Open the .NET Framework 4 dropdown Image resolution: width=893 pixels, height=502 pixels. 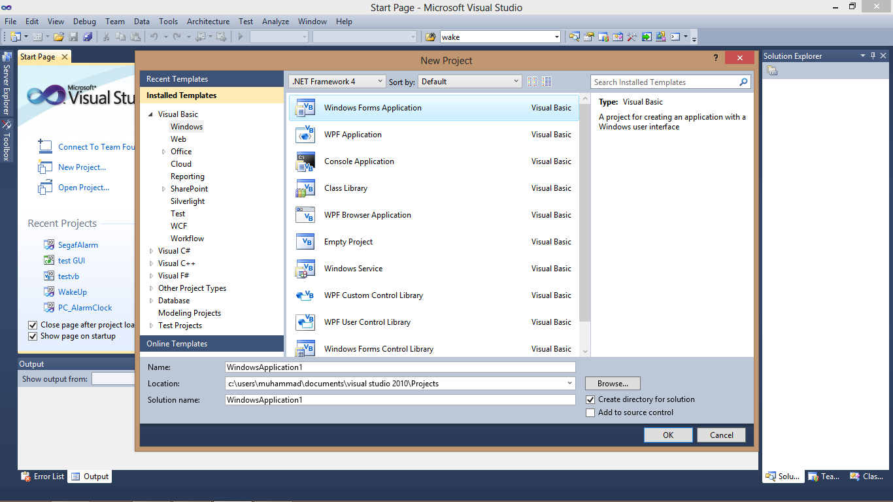click(337, 82)
